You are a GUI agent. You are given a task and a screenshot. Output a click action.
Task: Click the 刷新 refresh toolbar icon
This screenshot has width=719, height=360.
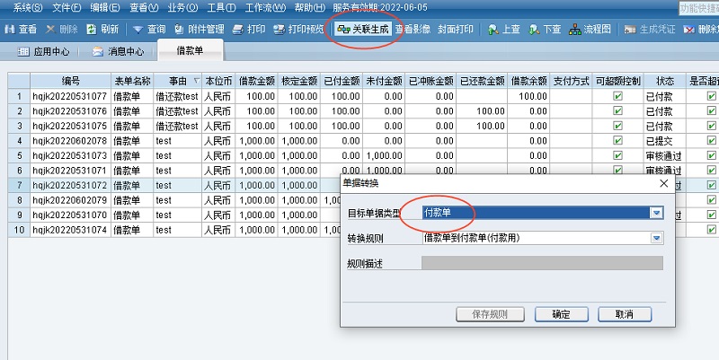(92, 29)
